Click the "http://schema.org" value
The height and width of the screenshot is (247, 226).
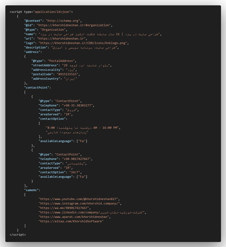tap(63, 21)
